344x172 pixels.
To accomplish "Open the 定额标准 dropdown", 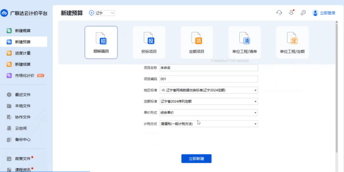I will tap(209, 101).
